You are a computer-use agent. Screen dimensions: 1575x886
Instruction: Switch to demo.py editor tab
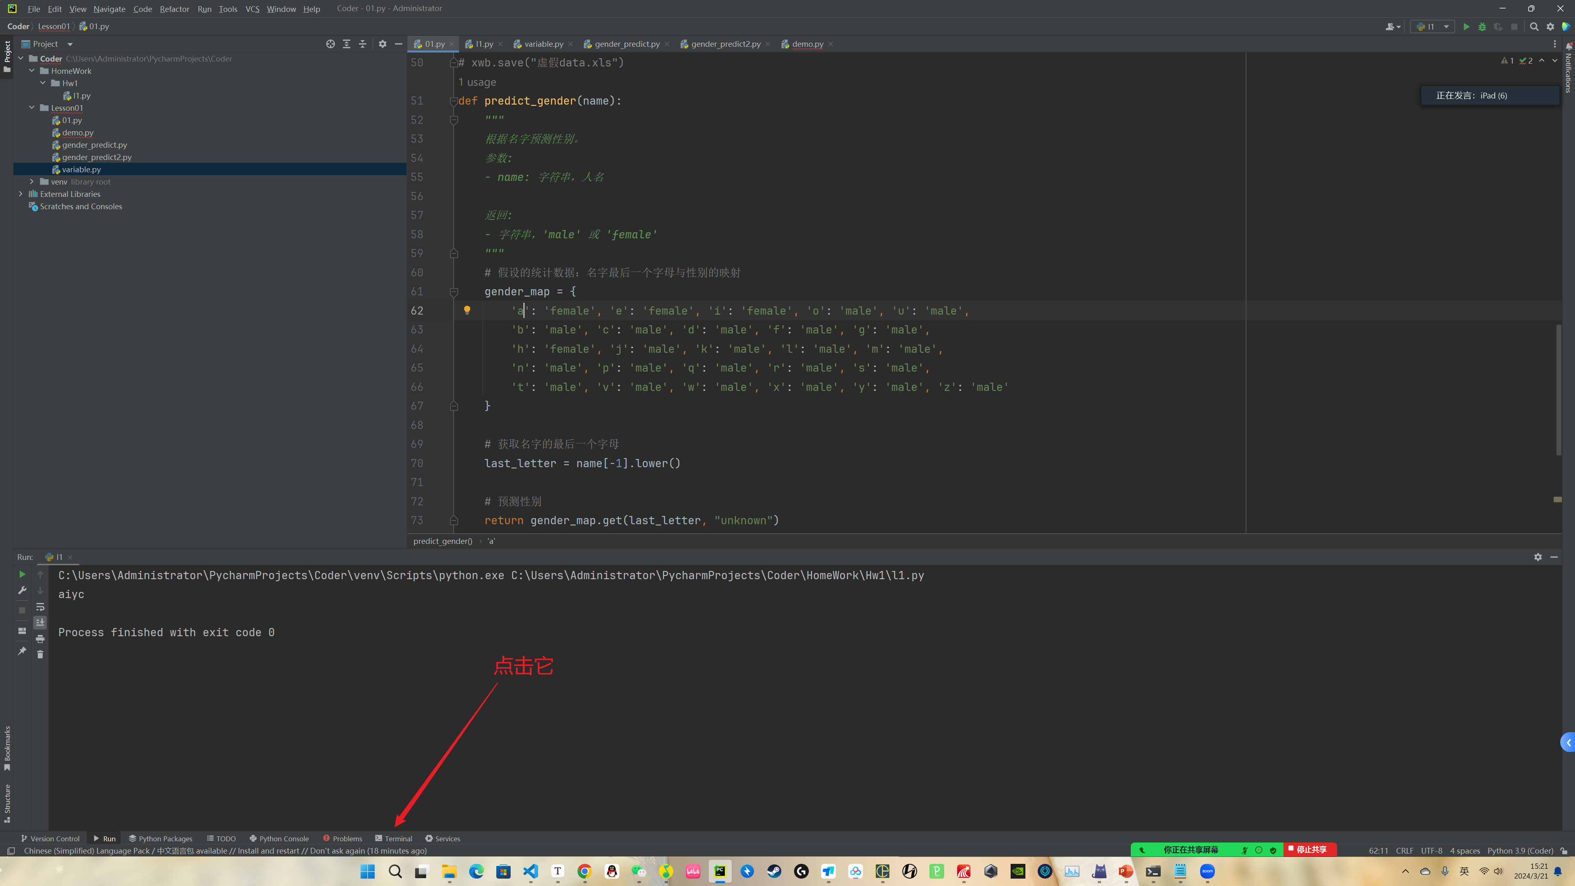(807, 44)
